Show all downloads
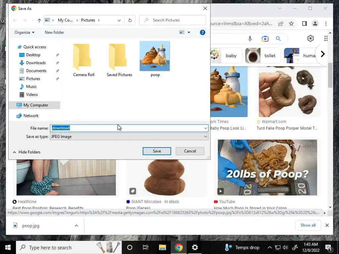 [308, 225]
